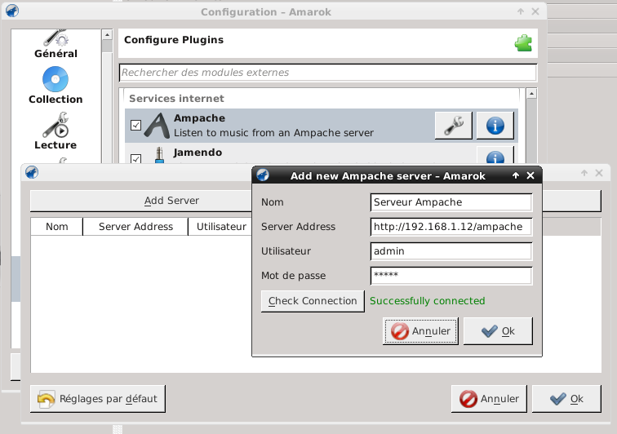The image size is (617, 434).
Task: Click the Nom input field
Action: (x=451, y=202)
